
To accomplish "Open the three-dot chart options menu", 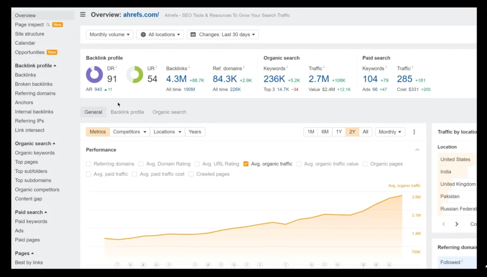I will coord(414,132).
